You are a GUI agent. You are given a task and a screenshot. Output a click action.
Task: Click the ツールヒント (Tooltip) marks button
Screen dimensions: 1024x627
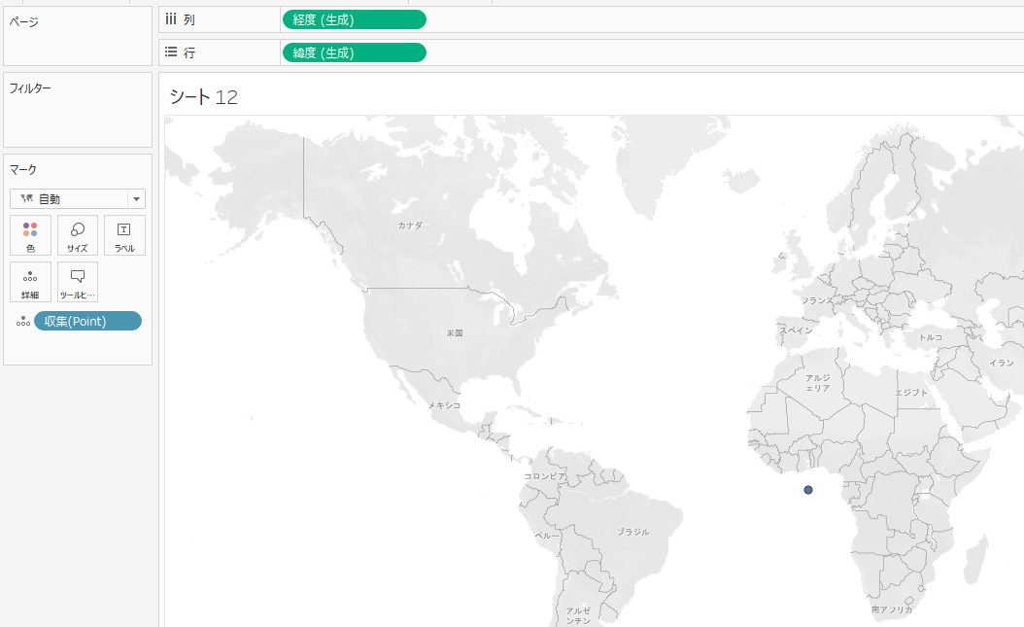pos(78,282)
